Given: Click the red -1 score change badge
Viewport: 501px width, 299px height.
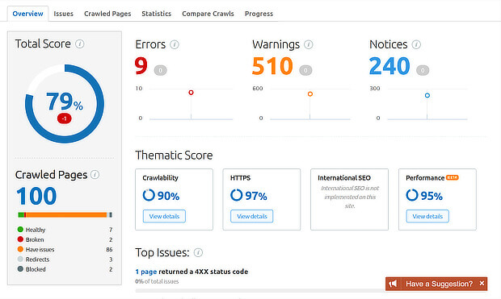Looking at the screenshot, I should click(64, 118).
